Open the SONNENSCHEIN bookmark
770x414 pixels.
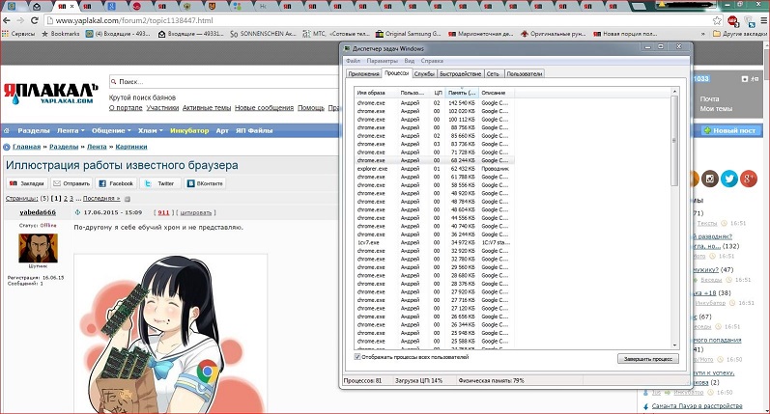point(263,34)
